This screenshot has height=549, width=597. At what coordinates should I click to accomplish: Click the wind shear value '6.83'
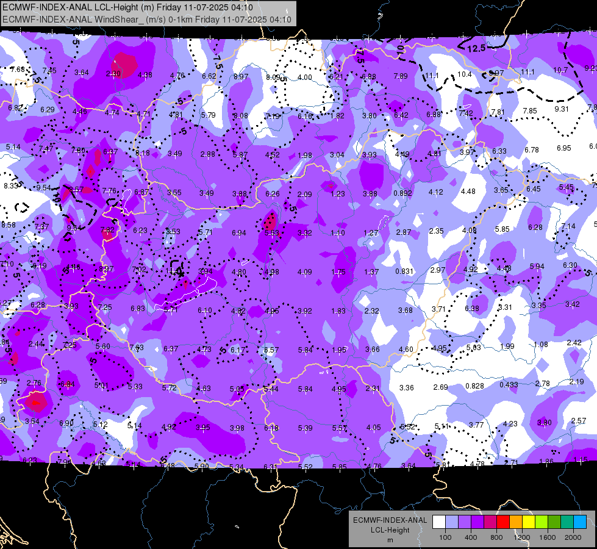tap(138, 309)
